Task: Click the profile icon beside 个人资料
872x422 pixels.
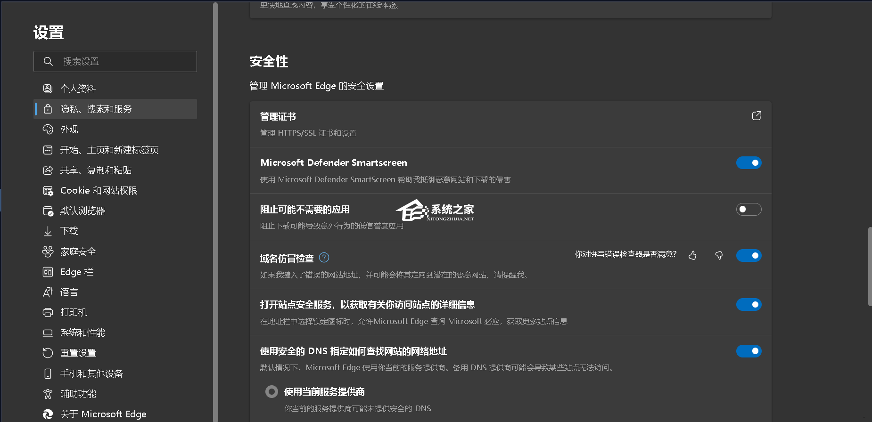Action: point(48,89)
